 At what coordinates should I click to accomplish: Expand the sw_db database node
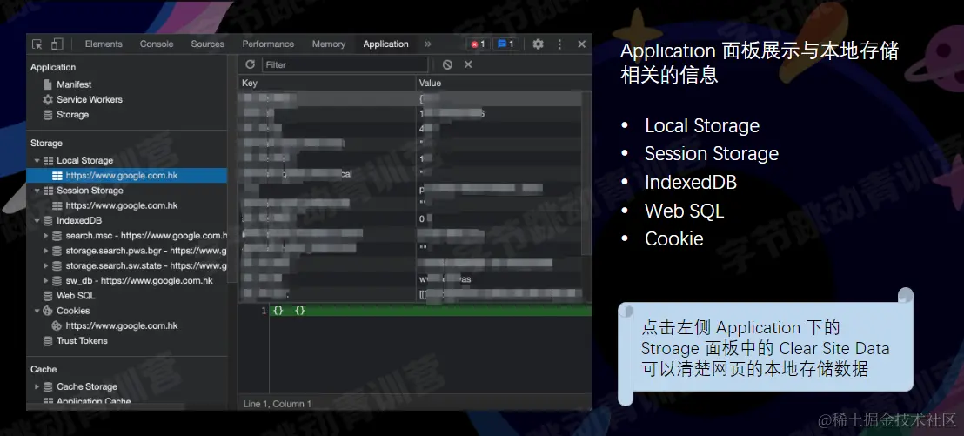[46, 281]
